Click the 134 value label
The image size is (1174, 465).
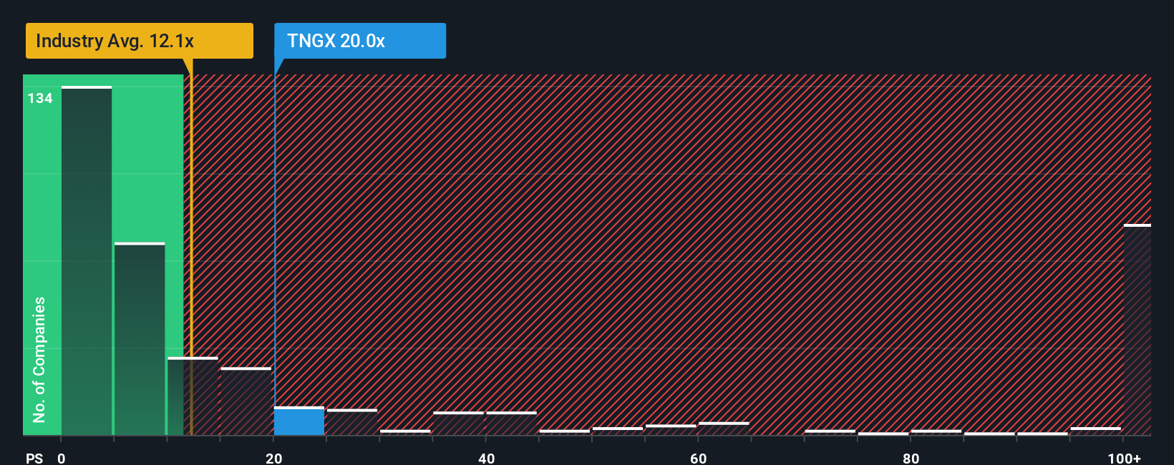(40, 99)
